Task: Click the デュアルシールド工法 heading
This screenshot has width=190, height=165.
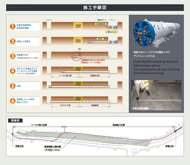Action: coord(144,56)
